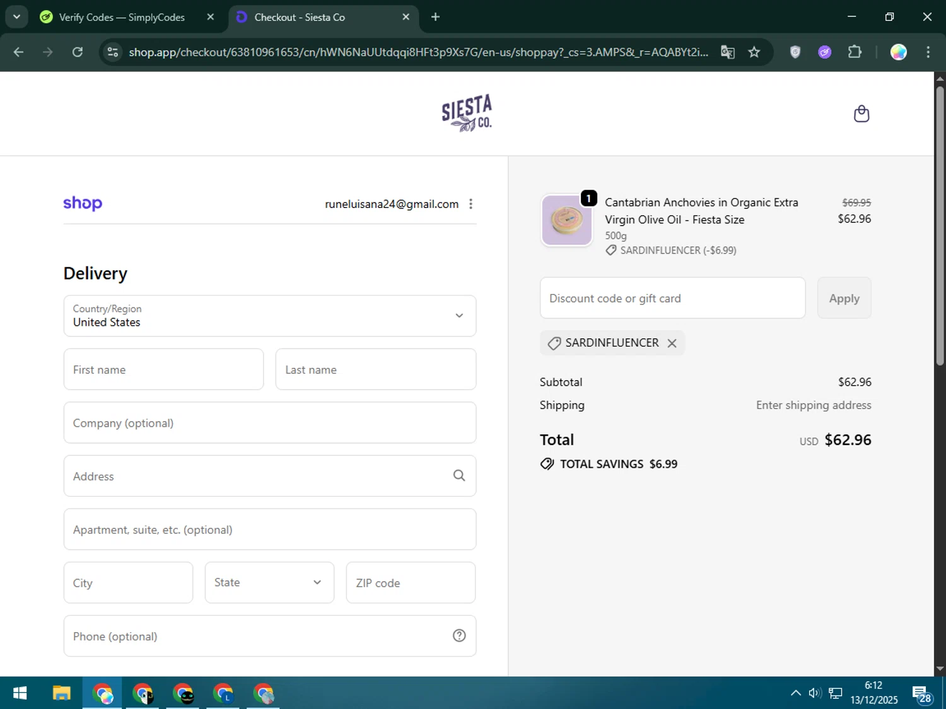Click the page vertical scrollbar
The image size is (946, 709).
pos(940,225)
